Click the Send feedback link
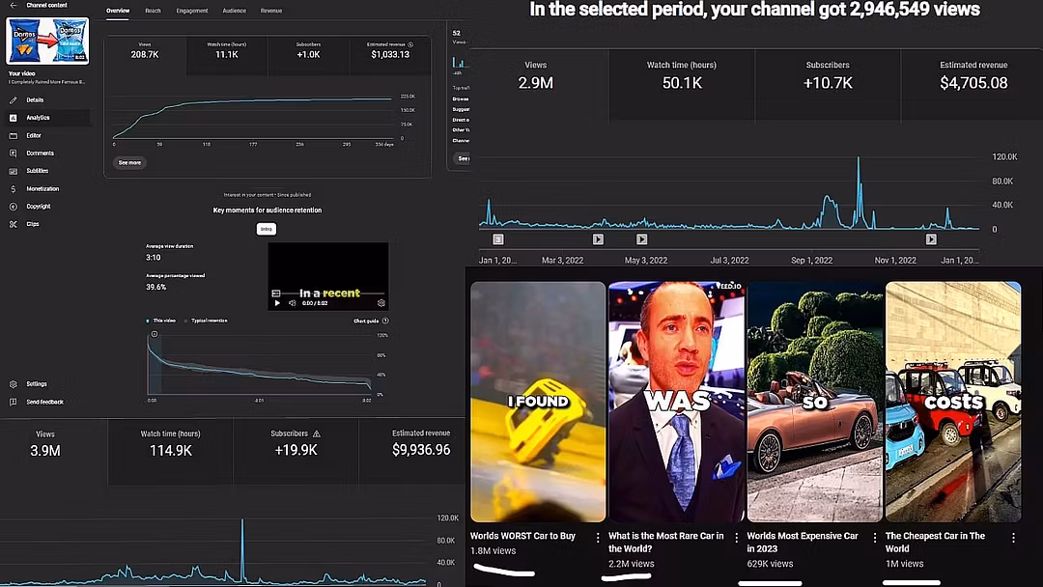The height and width of the screenshot is (587, 1043). [x=44, y=402]
